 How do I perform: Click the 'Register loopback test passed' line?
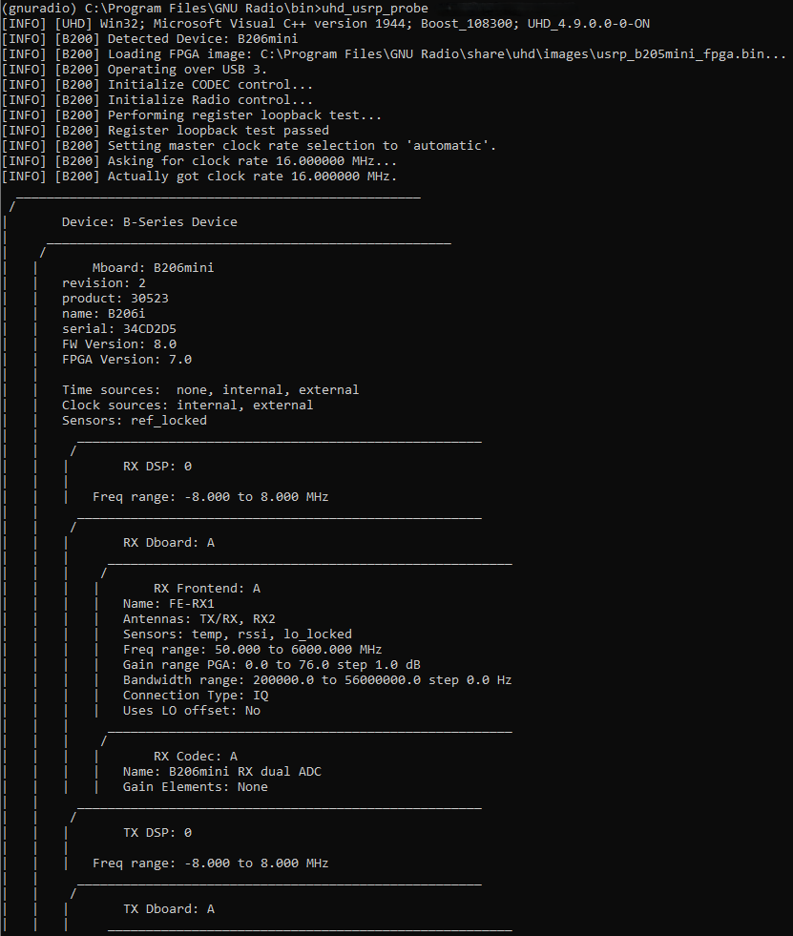[218, 130]
